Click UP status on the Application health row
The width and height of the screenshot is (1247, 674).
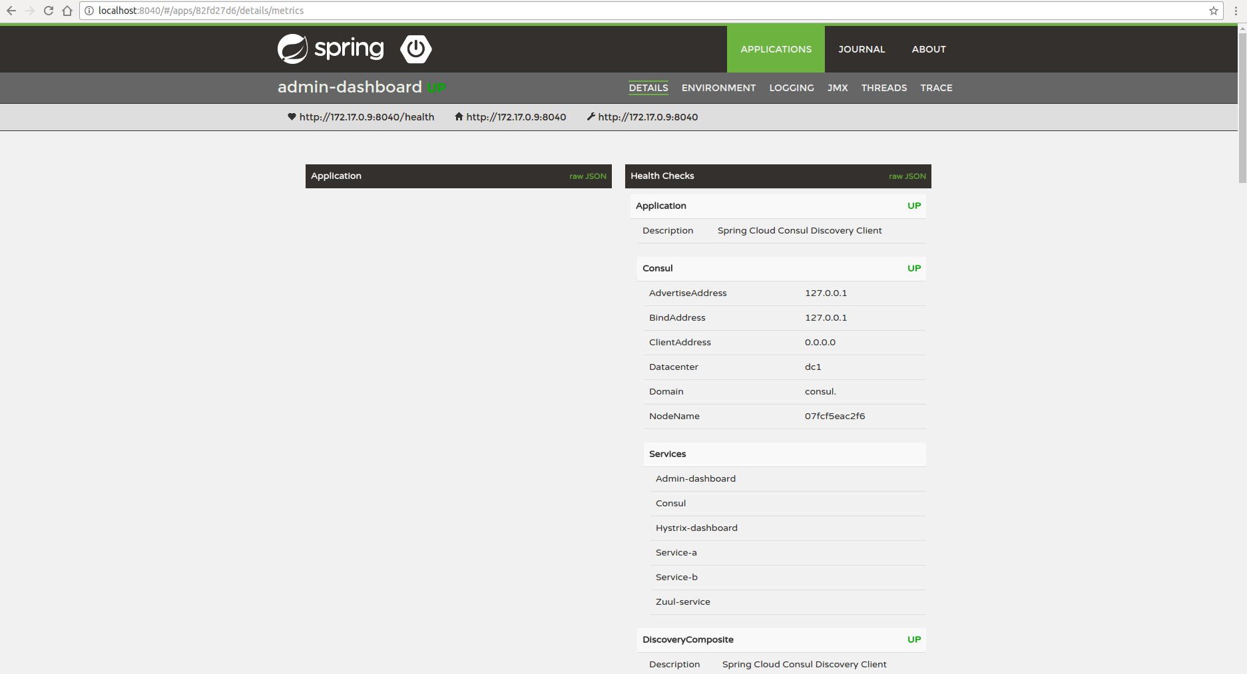pos(914,206)
